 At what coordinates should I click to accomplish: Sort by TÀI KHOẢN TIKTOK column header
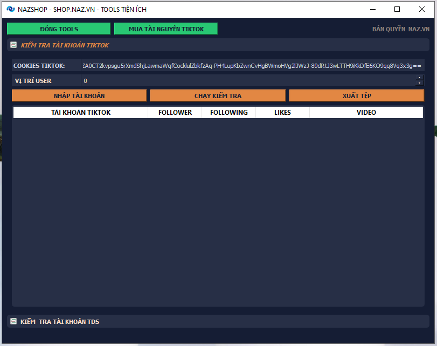pos(80,112)
